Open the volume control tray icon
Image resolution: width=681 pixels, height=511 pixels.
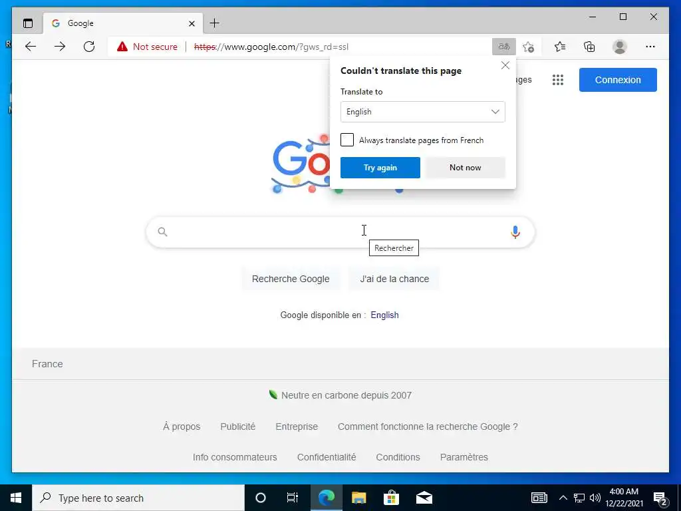click(x=595, y=498)
